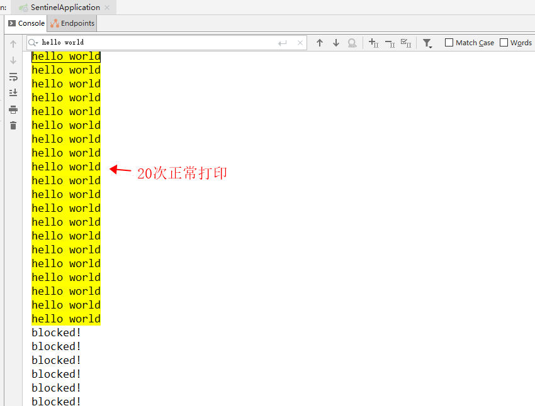535x406 pixels.
Task: Toggle the highlight all occurrences button
Action: (352, 42)
